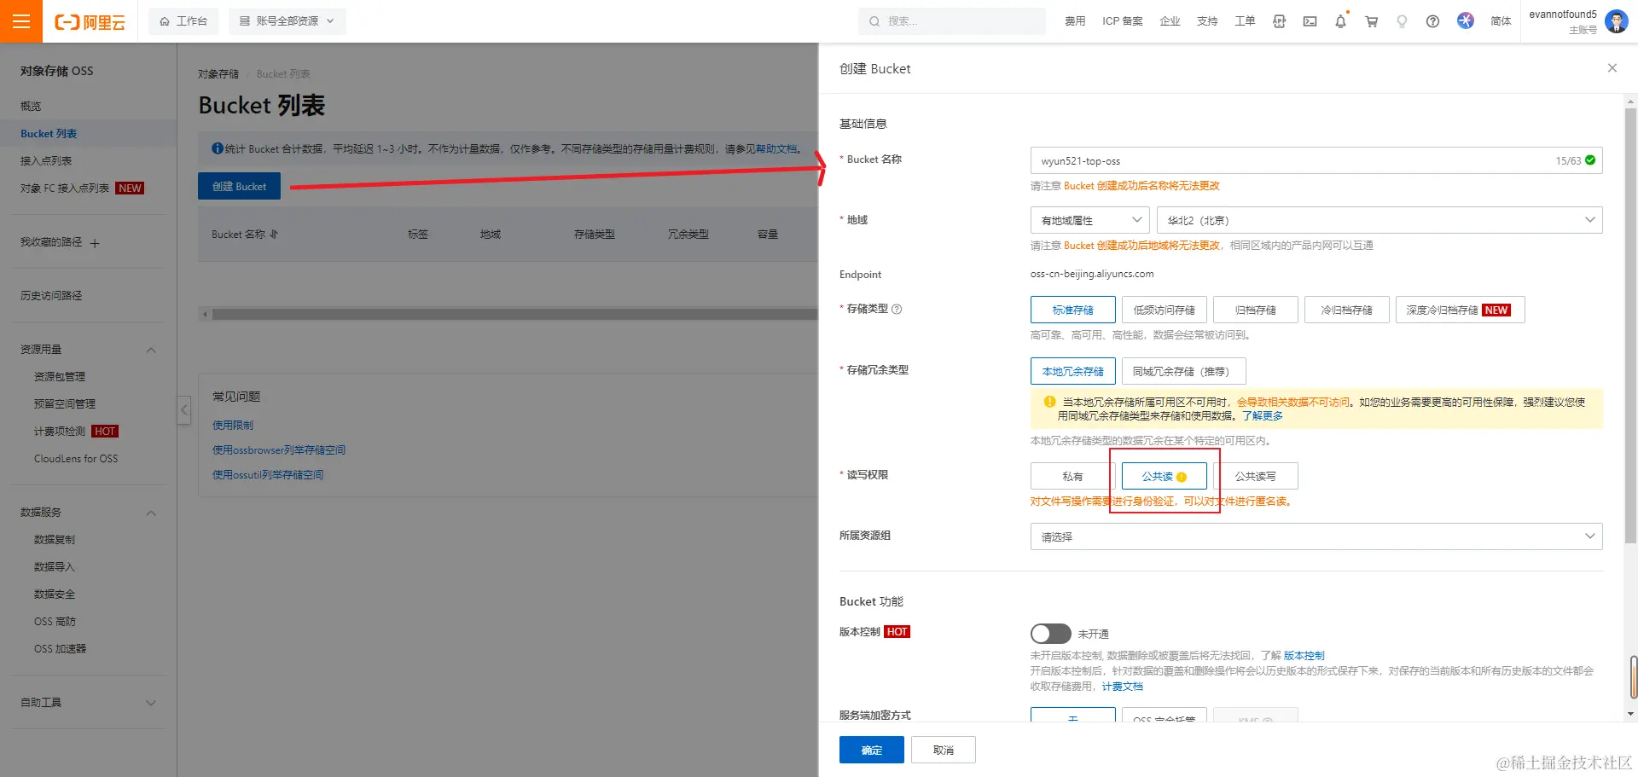Click 取消 button

pyautogui.click(x=943, y=750)
